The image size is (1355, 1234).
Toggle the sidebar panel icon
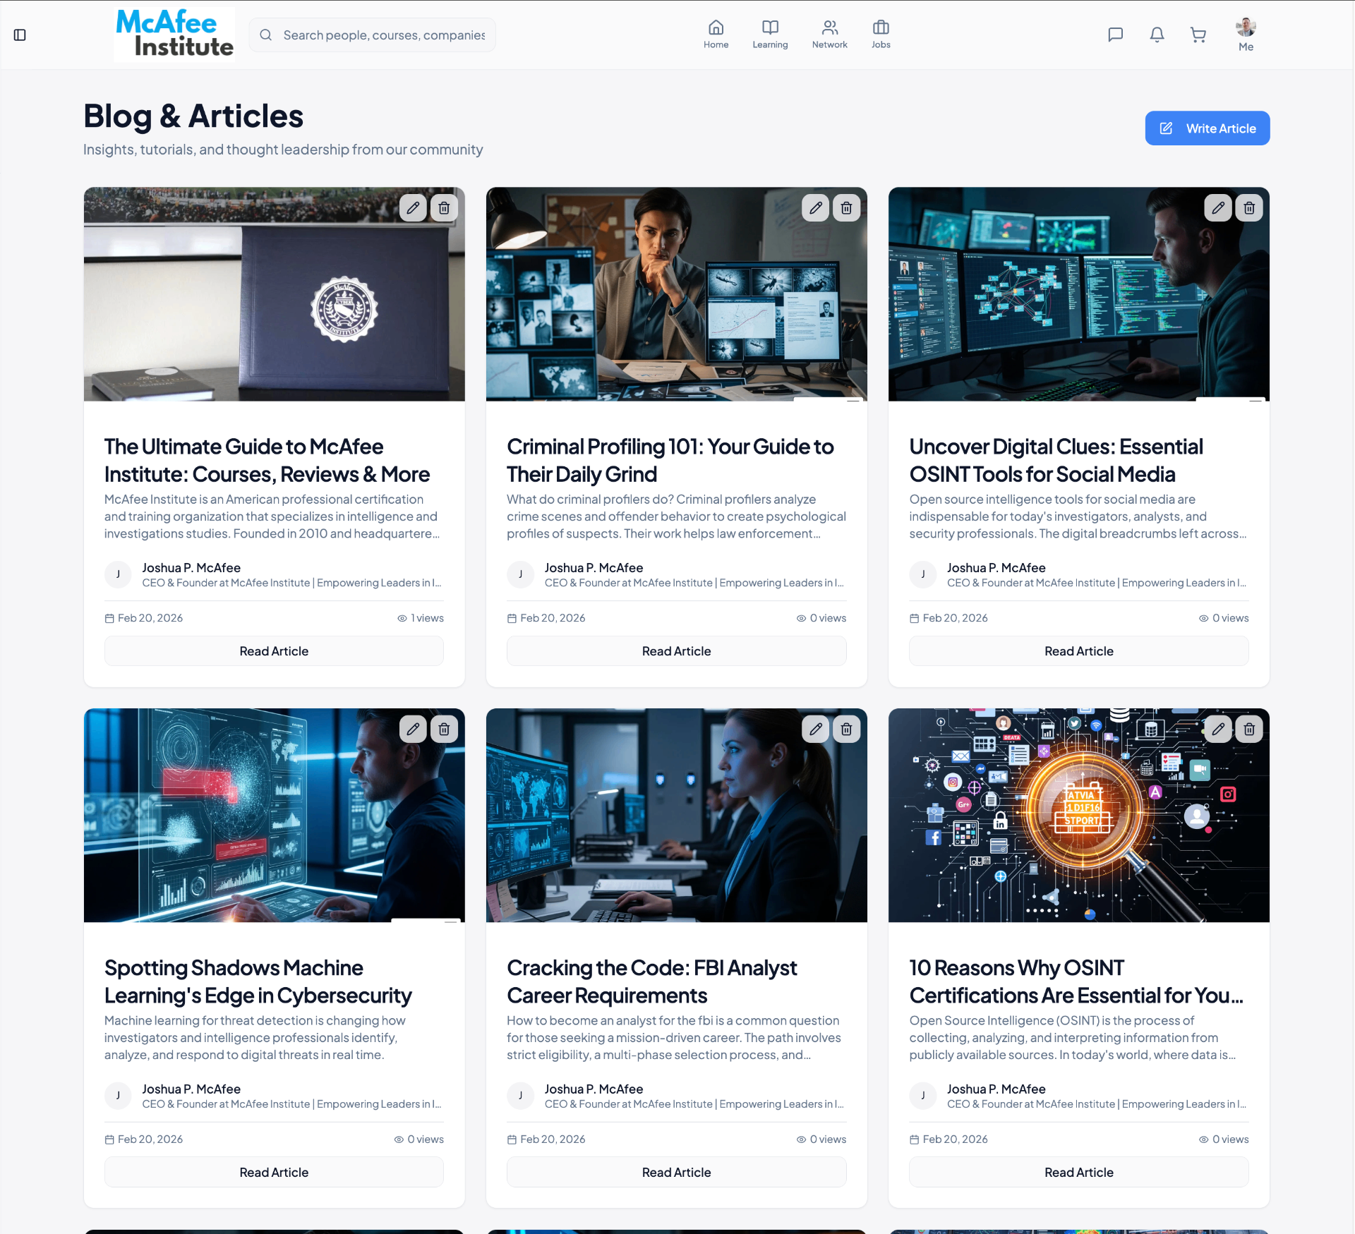(20, 35)
